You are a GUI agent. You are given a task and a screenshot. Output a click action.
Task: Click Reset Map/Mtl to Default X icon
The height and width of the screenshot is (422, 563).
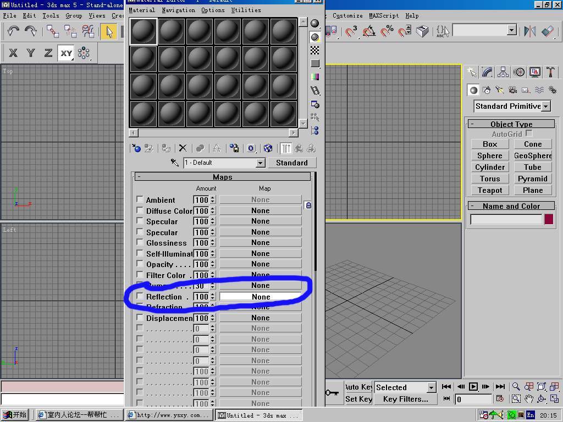[x=183, y=148]
